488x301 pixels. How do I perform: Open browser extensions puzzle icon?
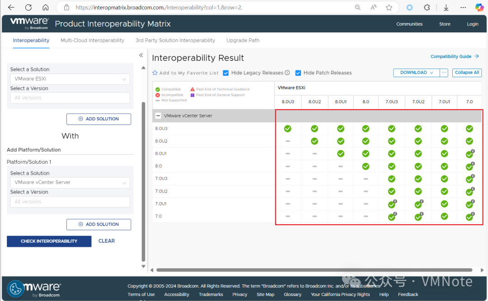pyautogui.click(x=427, y=8)
